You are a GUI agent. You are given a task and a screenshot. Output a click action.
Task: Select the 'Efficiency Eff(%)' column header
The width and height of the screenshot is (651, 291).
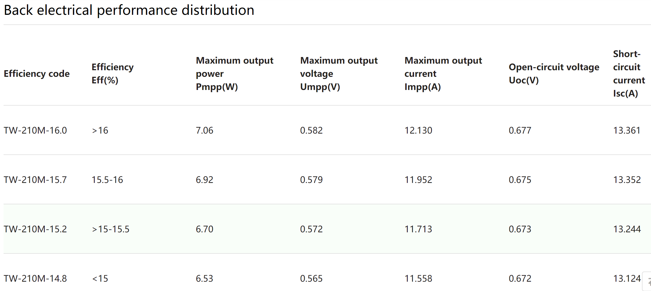pos(113,74)
